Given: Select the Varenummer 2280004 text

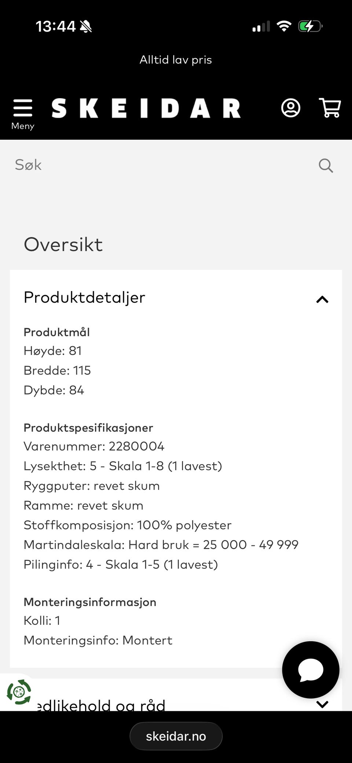Looking at the screenshot, I should [94, 446].
